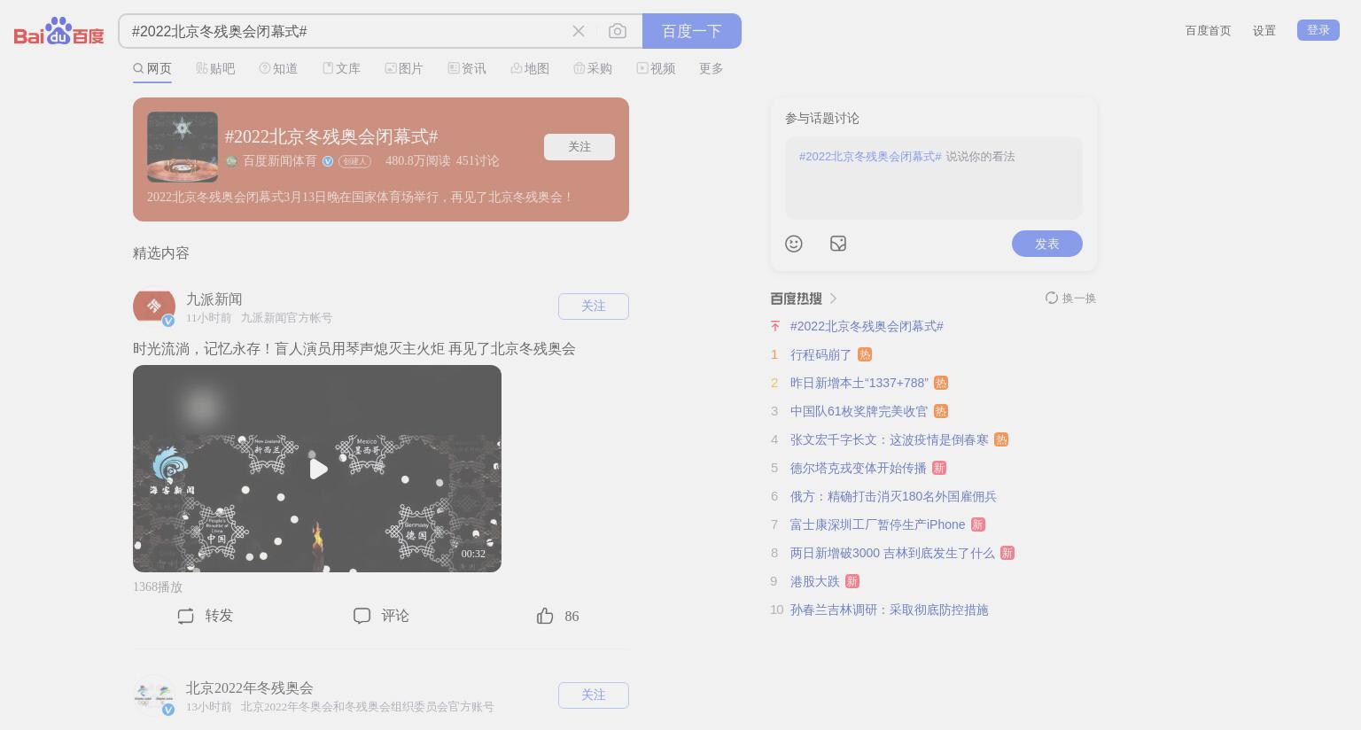Click the 发表 publish button

pos(1047,244)
